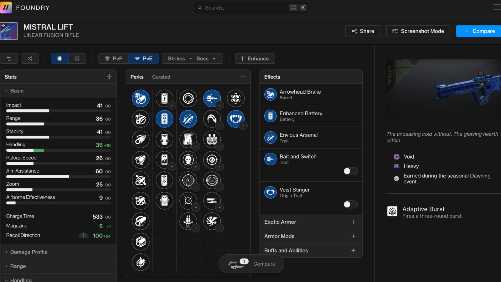The height and width of the screenshot is (282, 501).
Task: Click the hamburger menu icon
Action: (497, 7)
